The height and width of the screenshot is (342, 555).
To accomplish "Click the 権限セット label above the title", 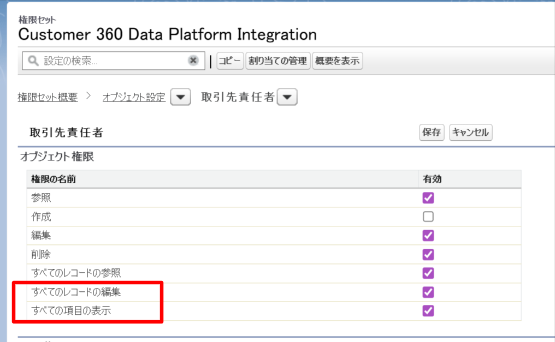I will pos(37,20).
